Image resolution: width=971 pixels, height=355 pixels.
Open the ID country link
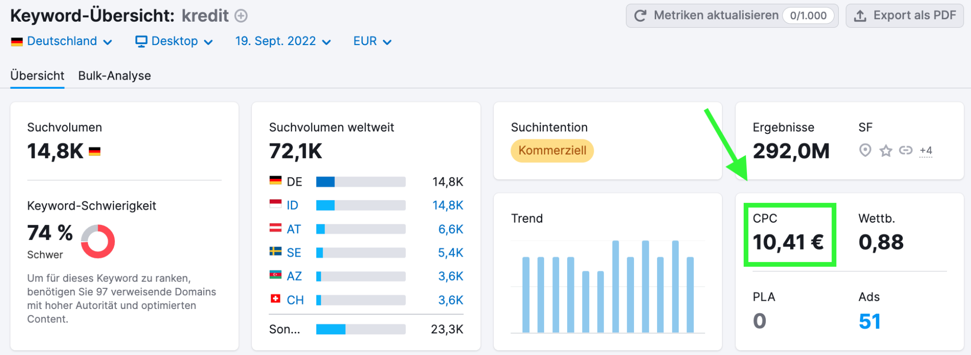(292, 205)
